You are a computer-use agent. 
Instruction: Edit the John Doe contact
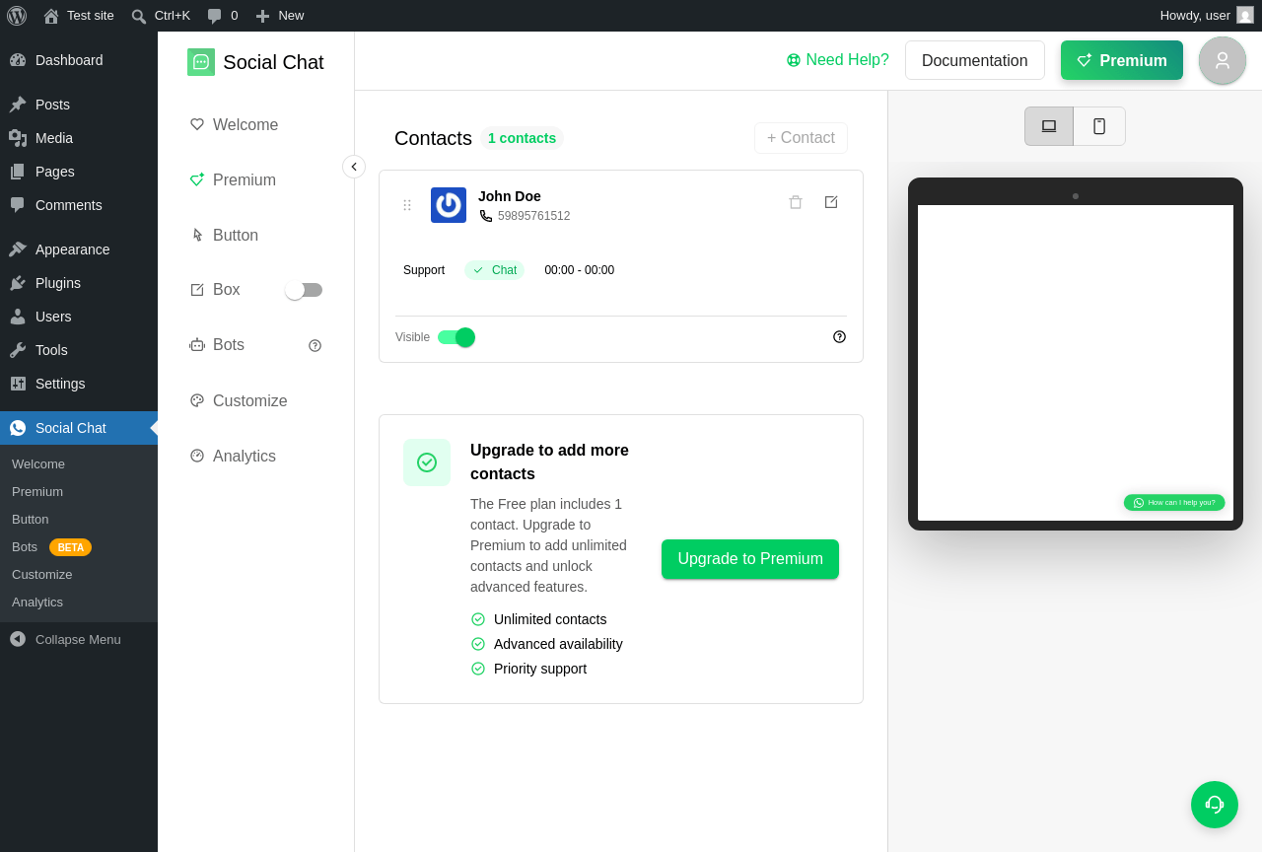point(831,202)
